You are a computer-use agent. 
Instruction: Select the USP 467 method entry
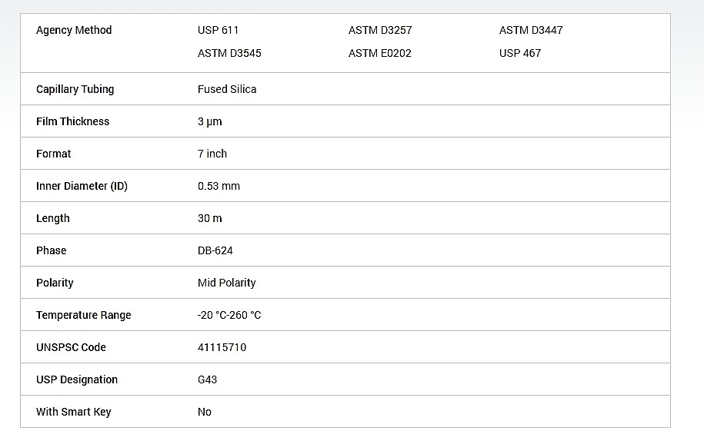click(520, 53)
